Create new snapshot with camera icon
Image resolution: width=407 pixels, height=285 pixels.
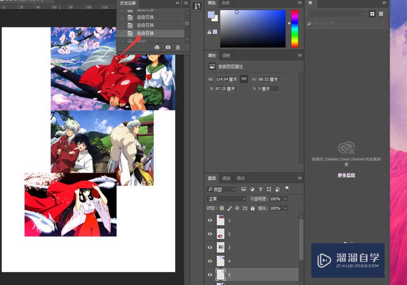pyautogui.click(x=168, y=47)
